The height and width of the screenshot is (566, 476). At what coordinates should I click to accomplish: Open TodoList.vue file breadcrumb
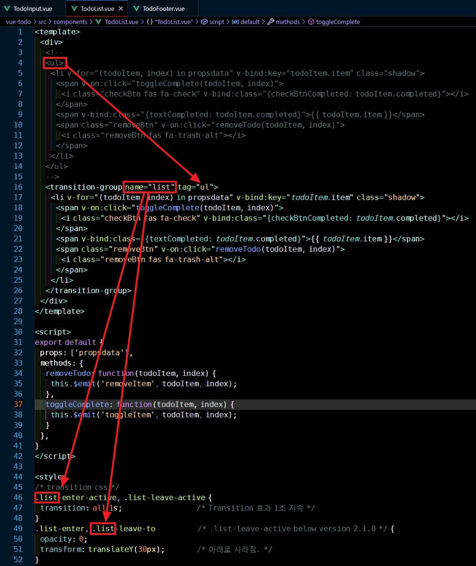point(121,22)
